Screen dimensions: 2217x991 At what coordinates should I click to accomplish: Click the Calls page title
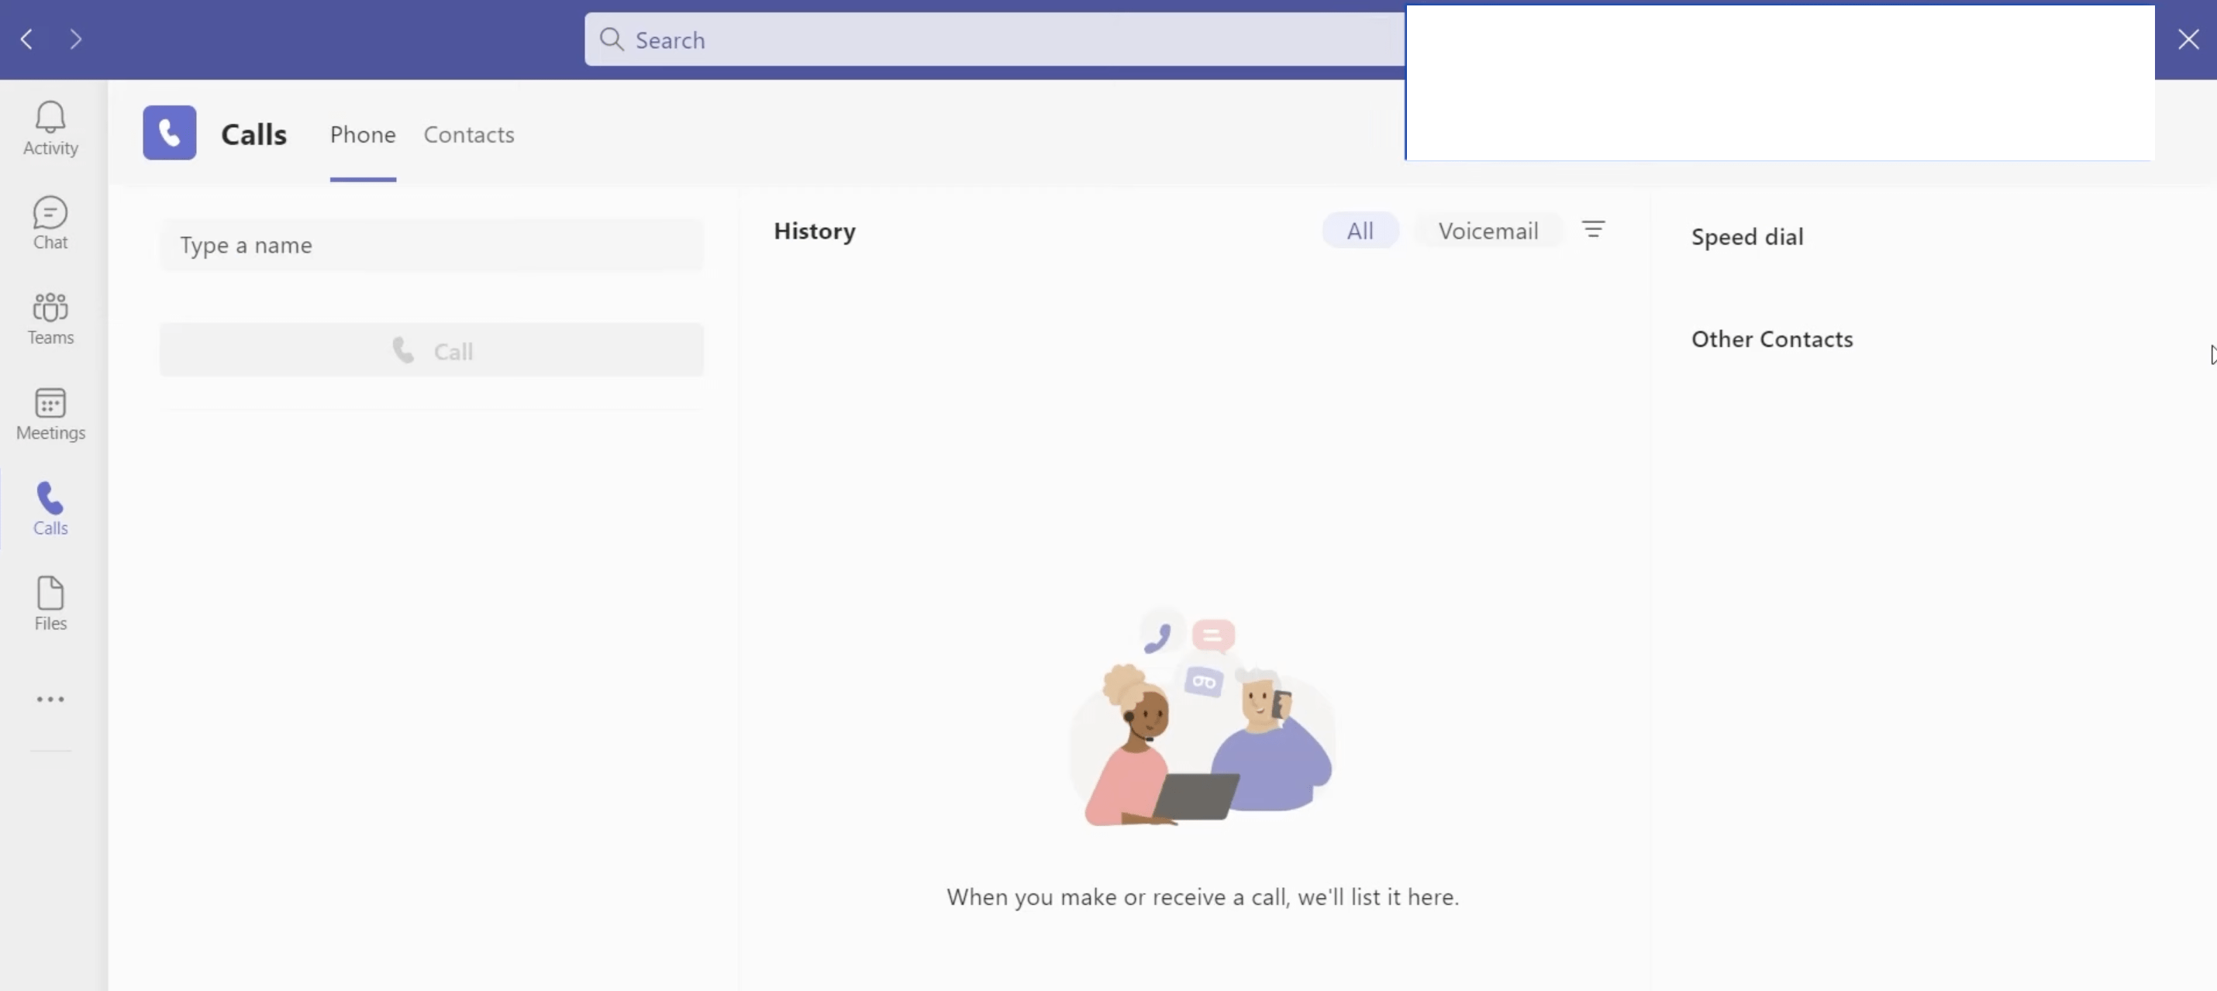(x=254, y=135)
